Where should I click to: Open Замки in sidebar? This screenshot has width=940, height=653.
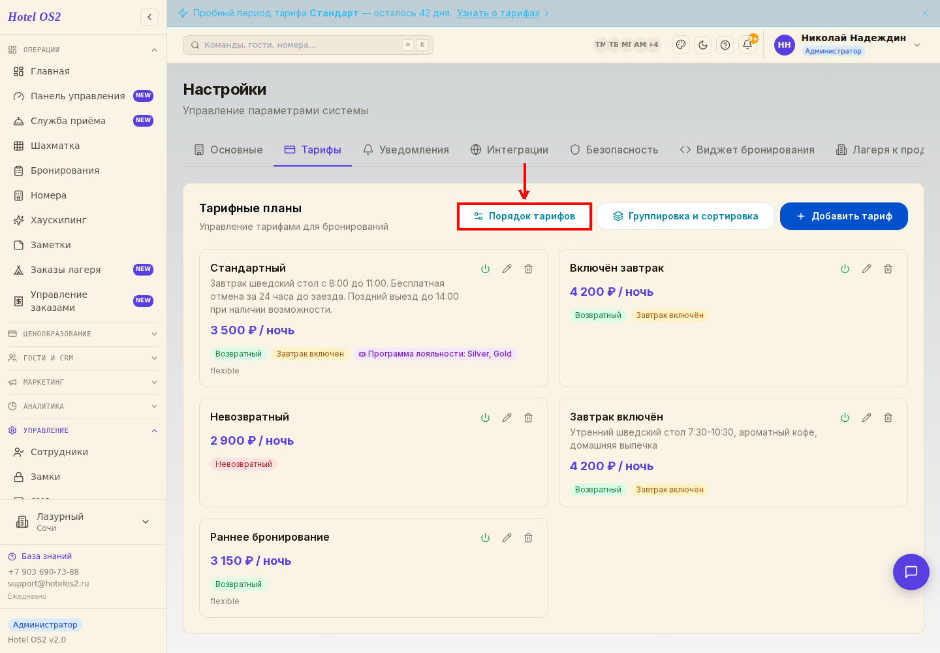coord(83,477)
